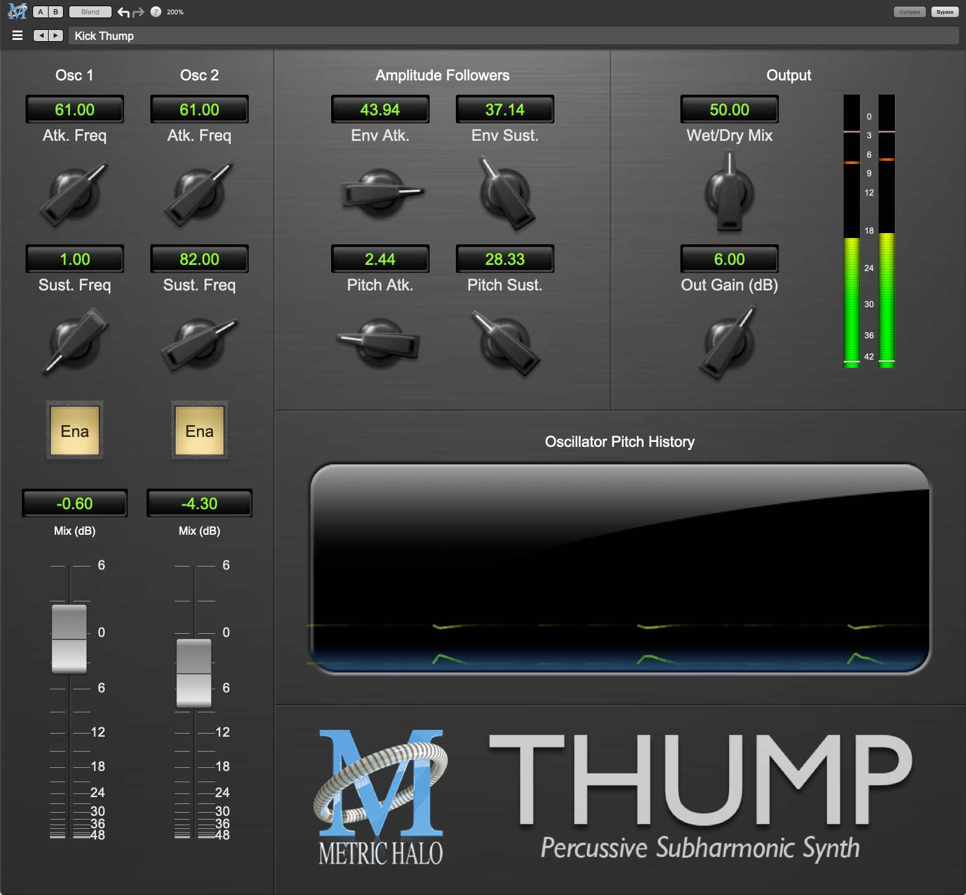966x895 pixels.
Task: Click the Metric Halo logo icon in the top bar
Action: tap(17, 11)
